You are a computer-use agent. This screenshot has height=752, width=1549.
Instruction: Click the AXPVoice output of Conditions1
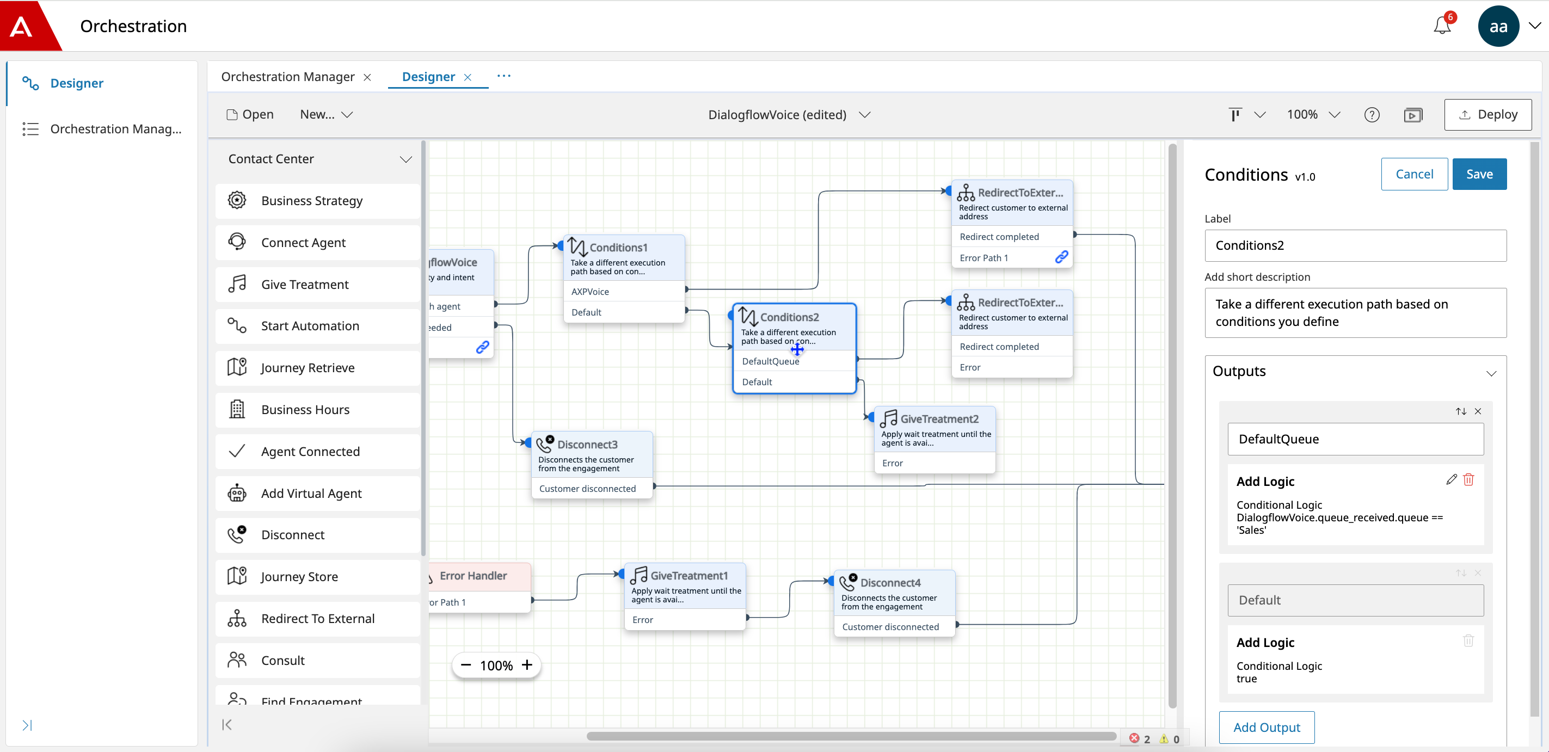[x=624, y=292]
